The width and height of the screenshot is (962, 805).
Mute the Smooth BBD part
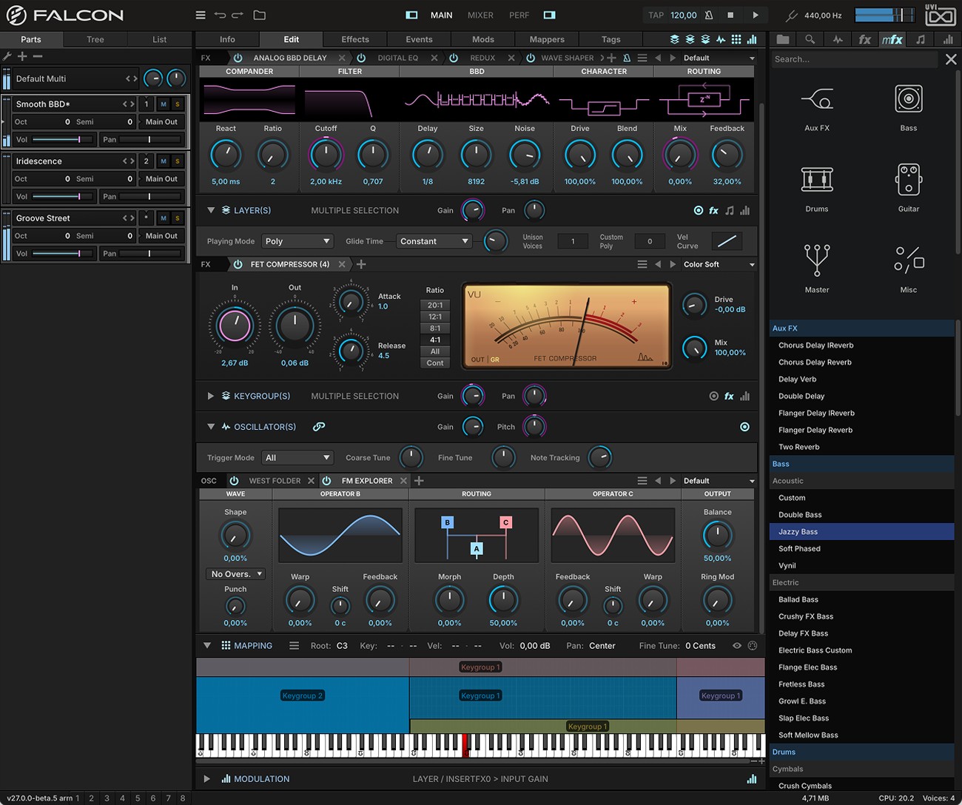click(164, 104)
